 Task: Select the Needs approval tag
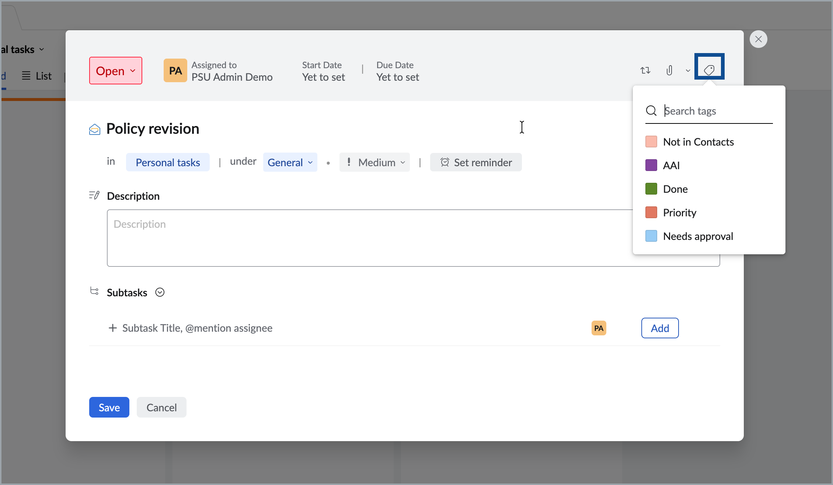point(709,236)
